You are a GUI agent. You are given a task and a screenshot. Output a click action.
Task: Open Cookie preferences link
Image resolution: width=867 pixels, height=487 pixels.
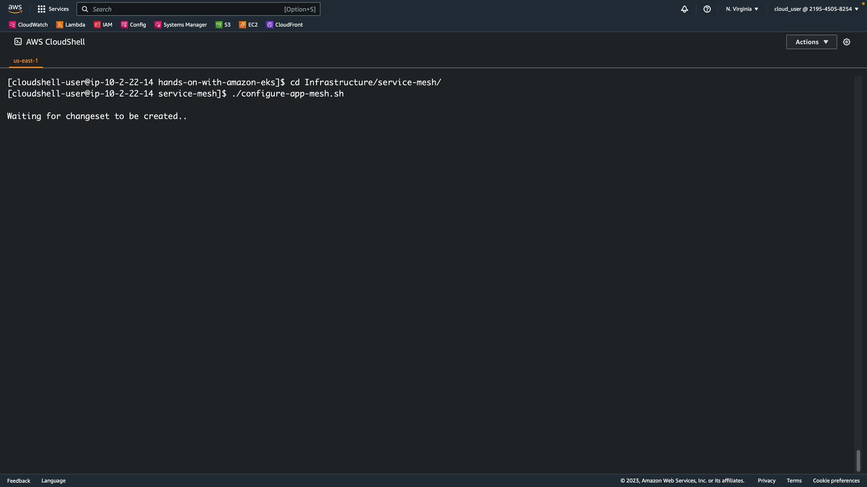836,481
